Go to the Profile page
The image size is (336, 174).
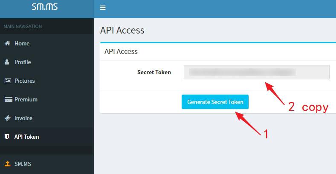[47, 62]
